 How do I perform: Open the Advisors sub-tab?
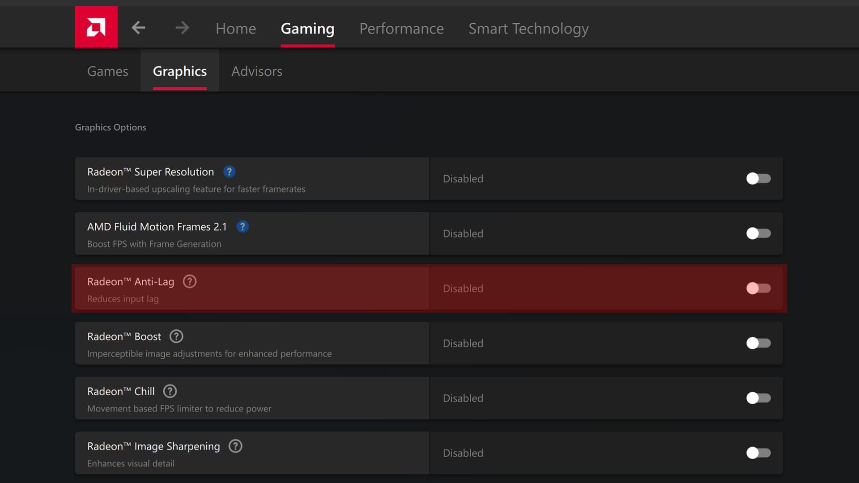[257, 71]
